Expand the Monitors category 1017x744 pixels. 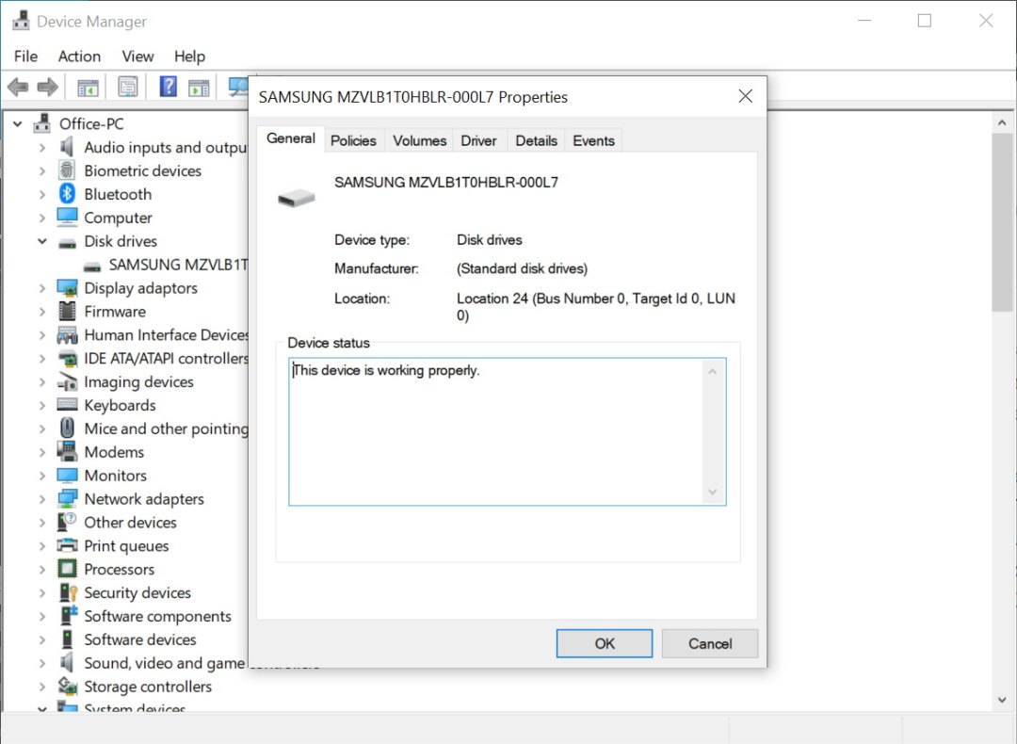coord(42,476)
